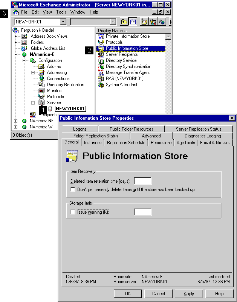Screen dimensions: 237x302
Task: Click the Ferguson & Bardell organization icon
Action: point(15,30)
